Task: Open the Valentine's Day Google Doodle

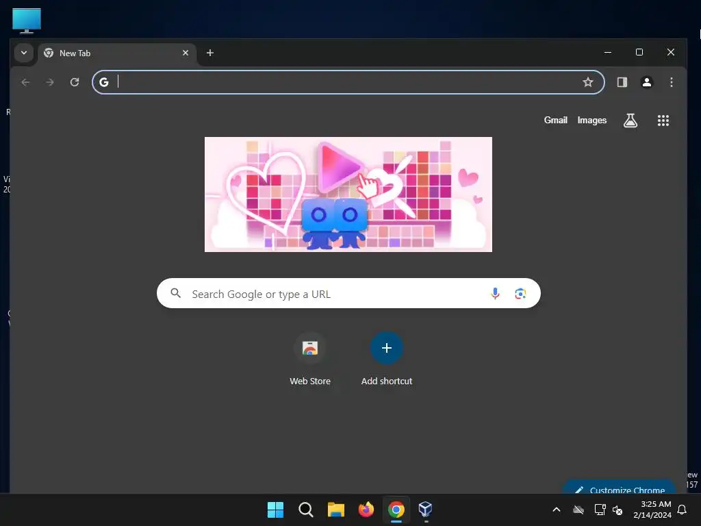Action: pyautogui.click(x=348, y=195)
